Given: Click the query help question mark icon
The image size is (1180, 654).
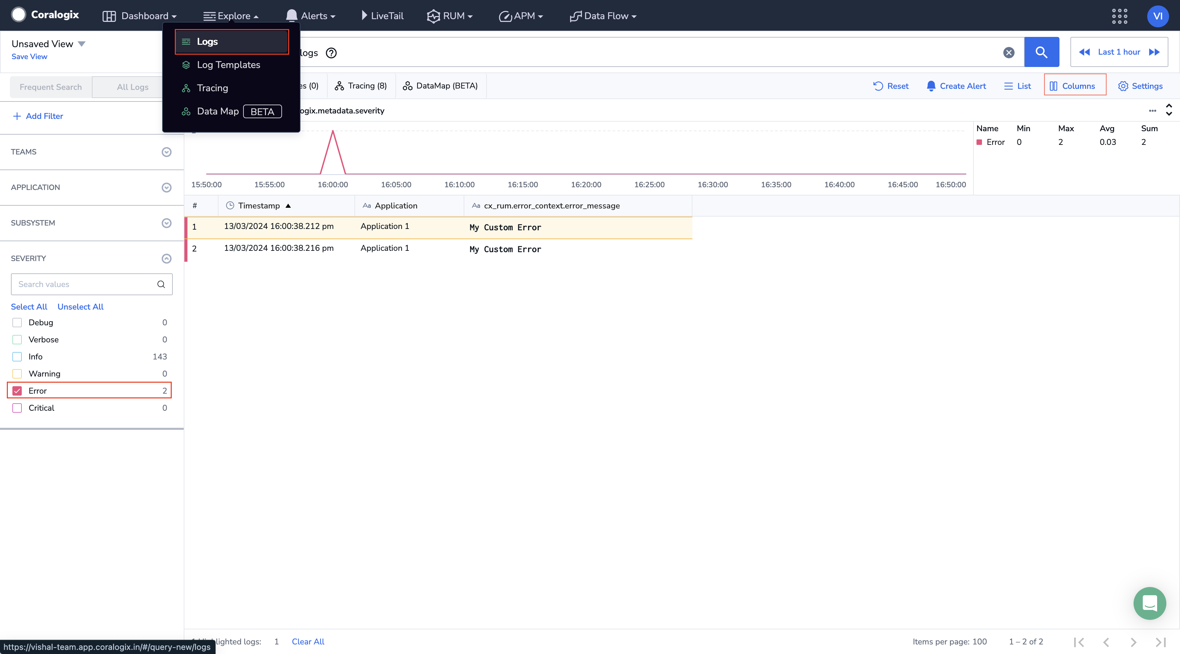Looking at the screenshot, I should pyautogui.click(x=331, y=53).
